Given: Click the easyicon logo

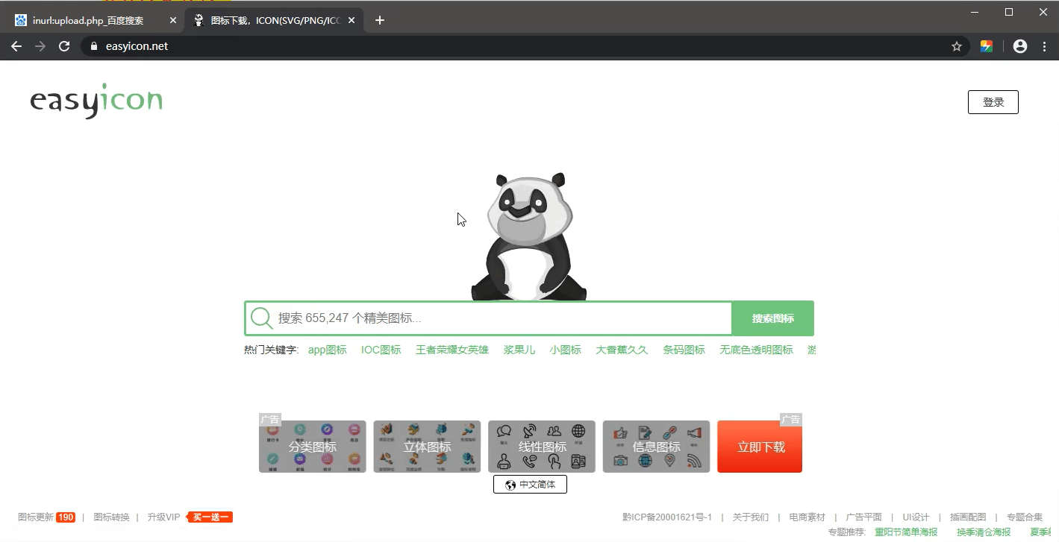Looking at the screenshot, I should click(96, 101).
